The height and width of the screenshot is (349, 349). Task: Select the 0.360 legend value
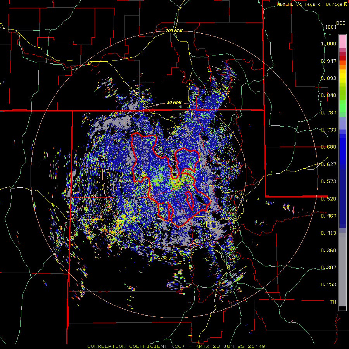tap(328, 251)
